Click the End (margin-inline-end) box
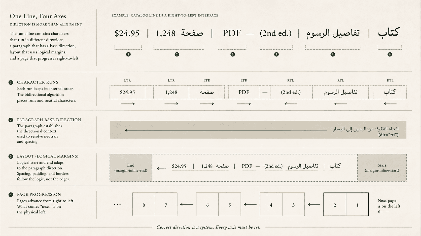 pyautogui.click(x=131, y=168)
